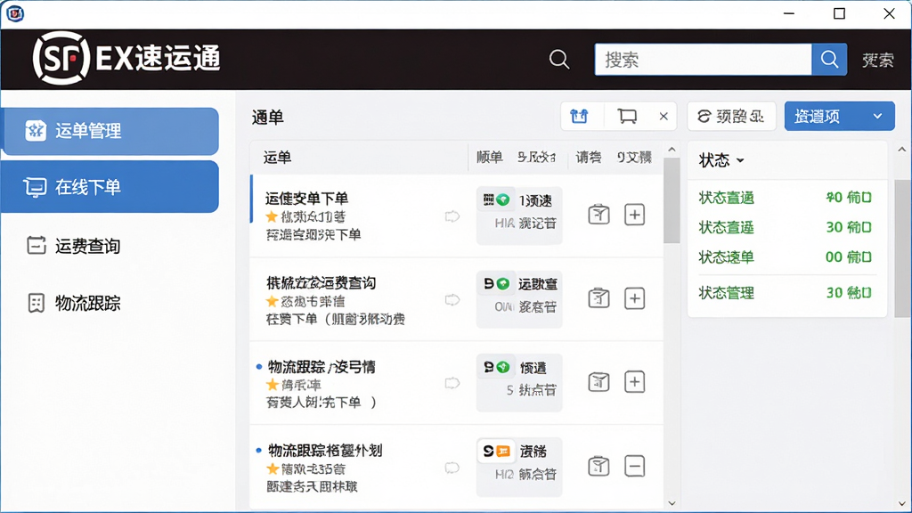Open the 运单管理 sidebar section
The height and width of the screenshot is (513, 912).
point(110,131)
